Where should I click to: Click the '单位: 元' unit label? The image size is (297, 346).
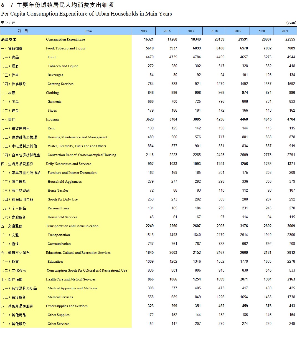(8, 22)
